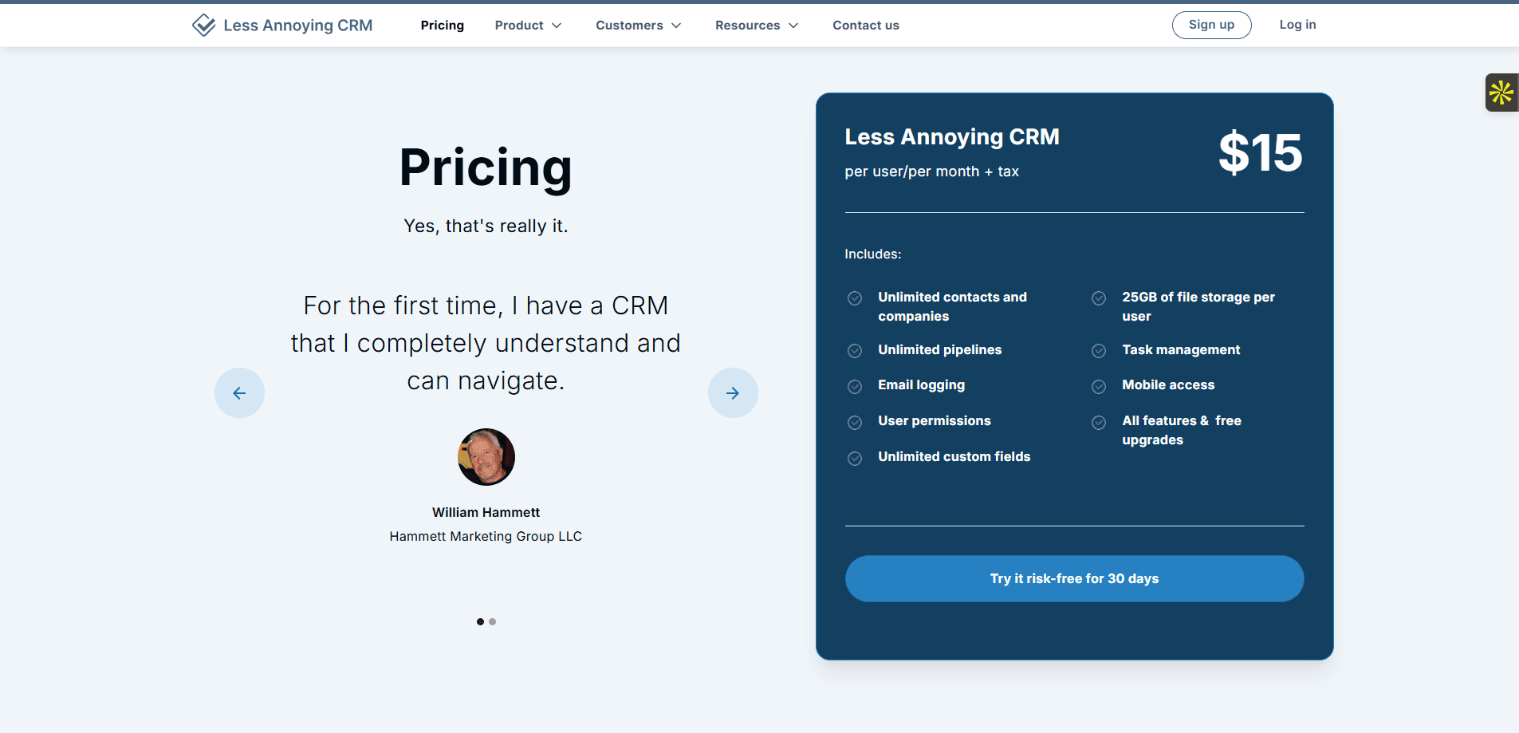Start the 30-day risk-free trial
Image resolution: width=1519 pixels, height=733 pixels.
click(x=1074, y=578)
